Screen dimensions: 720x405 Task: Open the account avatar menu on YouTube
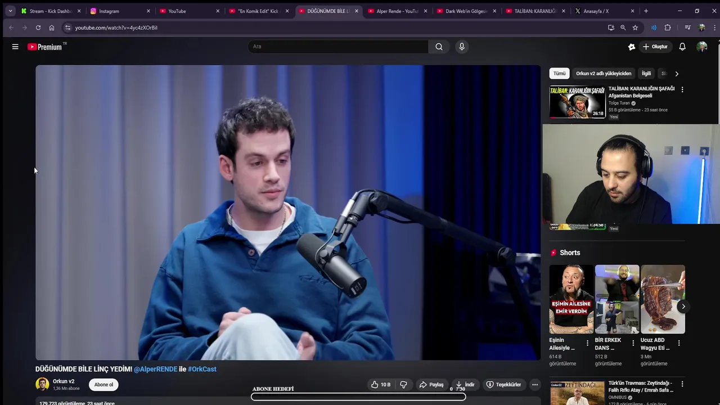(x=702, y=47)
